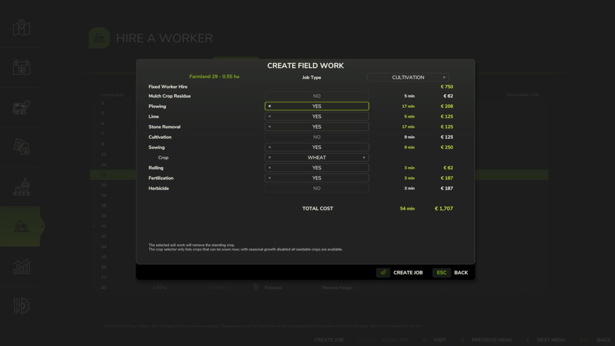Screen dimensions: 615x346
Task: Select the tractor worker sidebar icon
Action: [21, 226]
